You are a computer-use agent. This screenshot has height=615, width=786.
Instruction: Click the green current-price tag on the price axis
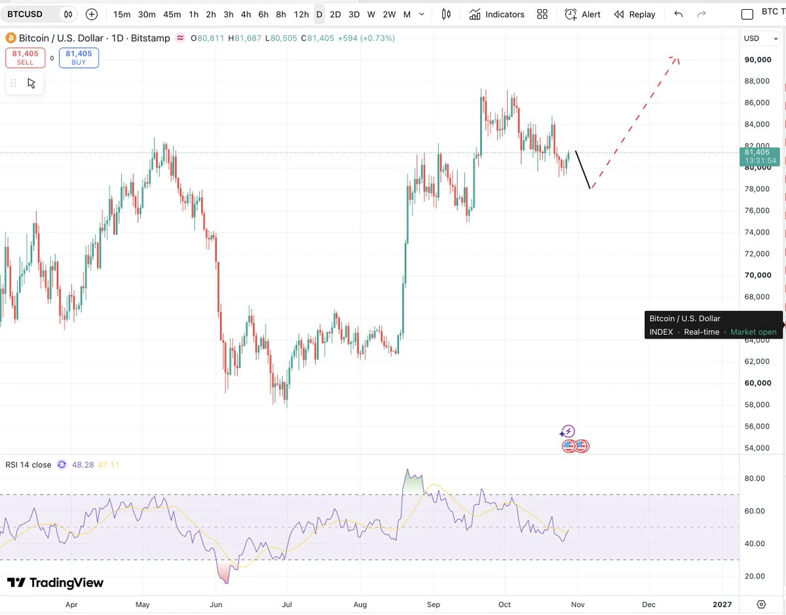760,156
